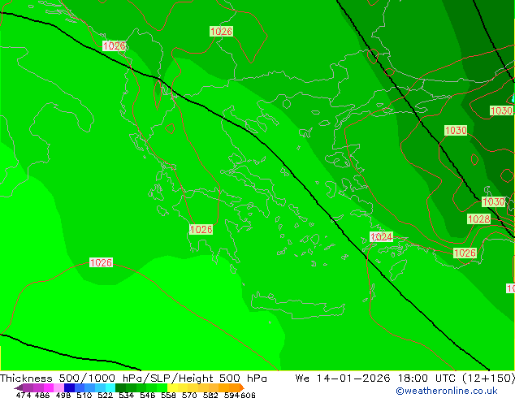Pick the light pink legend swatch before 498

pyautogui.click(x=58, y=387)
